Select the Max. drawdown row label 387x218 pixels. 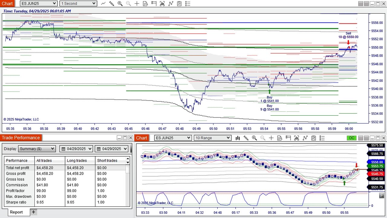point(19,197)
